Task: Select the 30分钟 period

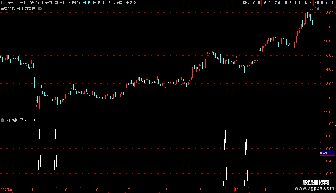Action: (x=60, y=3)
